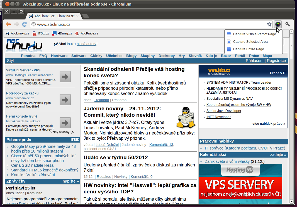Open the AbcLinuxu.cz bookmark
The height and width of the screenshot is (207, 297).
click(x=17, y=33)
